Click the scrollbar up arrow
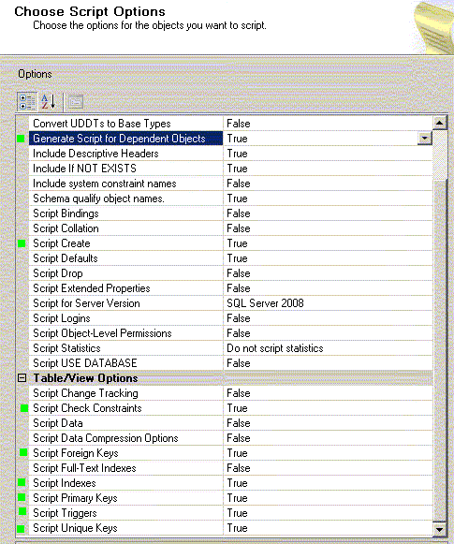Image resolution: width=454 pixels, height=544 pixels. click(439, 123)
